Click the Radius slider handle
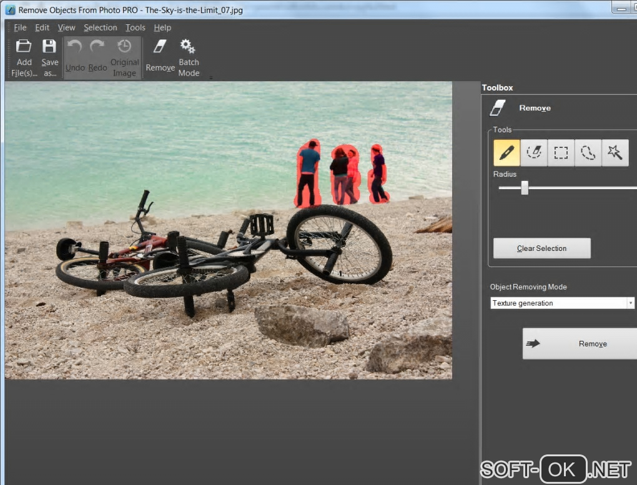This screenshot has height=485, width=637. tap(525, 187)
